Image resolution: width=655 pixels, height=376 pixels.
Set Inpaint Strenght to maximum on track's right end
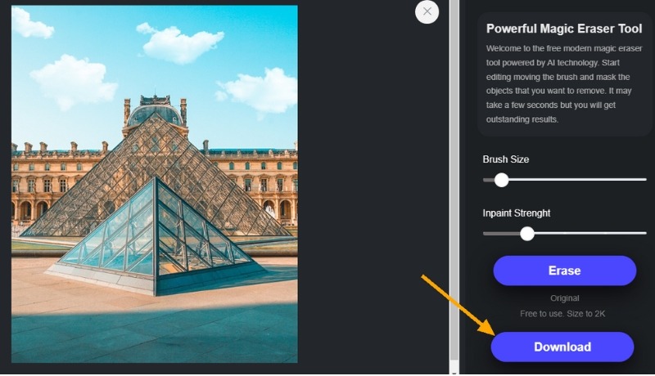645,234
